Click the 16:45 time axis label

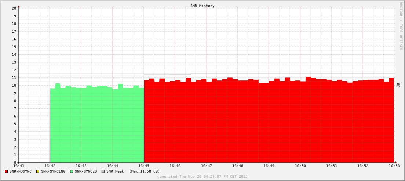(144, 166)
